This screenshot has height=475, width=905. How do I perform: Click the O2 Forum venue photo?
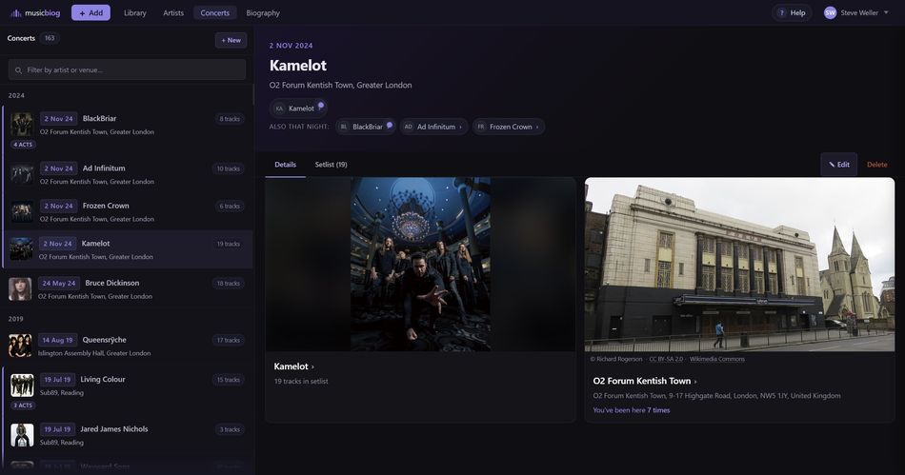739,265
